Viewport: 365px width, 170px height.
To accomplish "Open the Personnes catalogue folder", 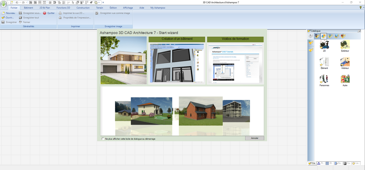I will (324, 81).
